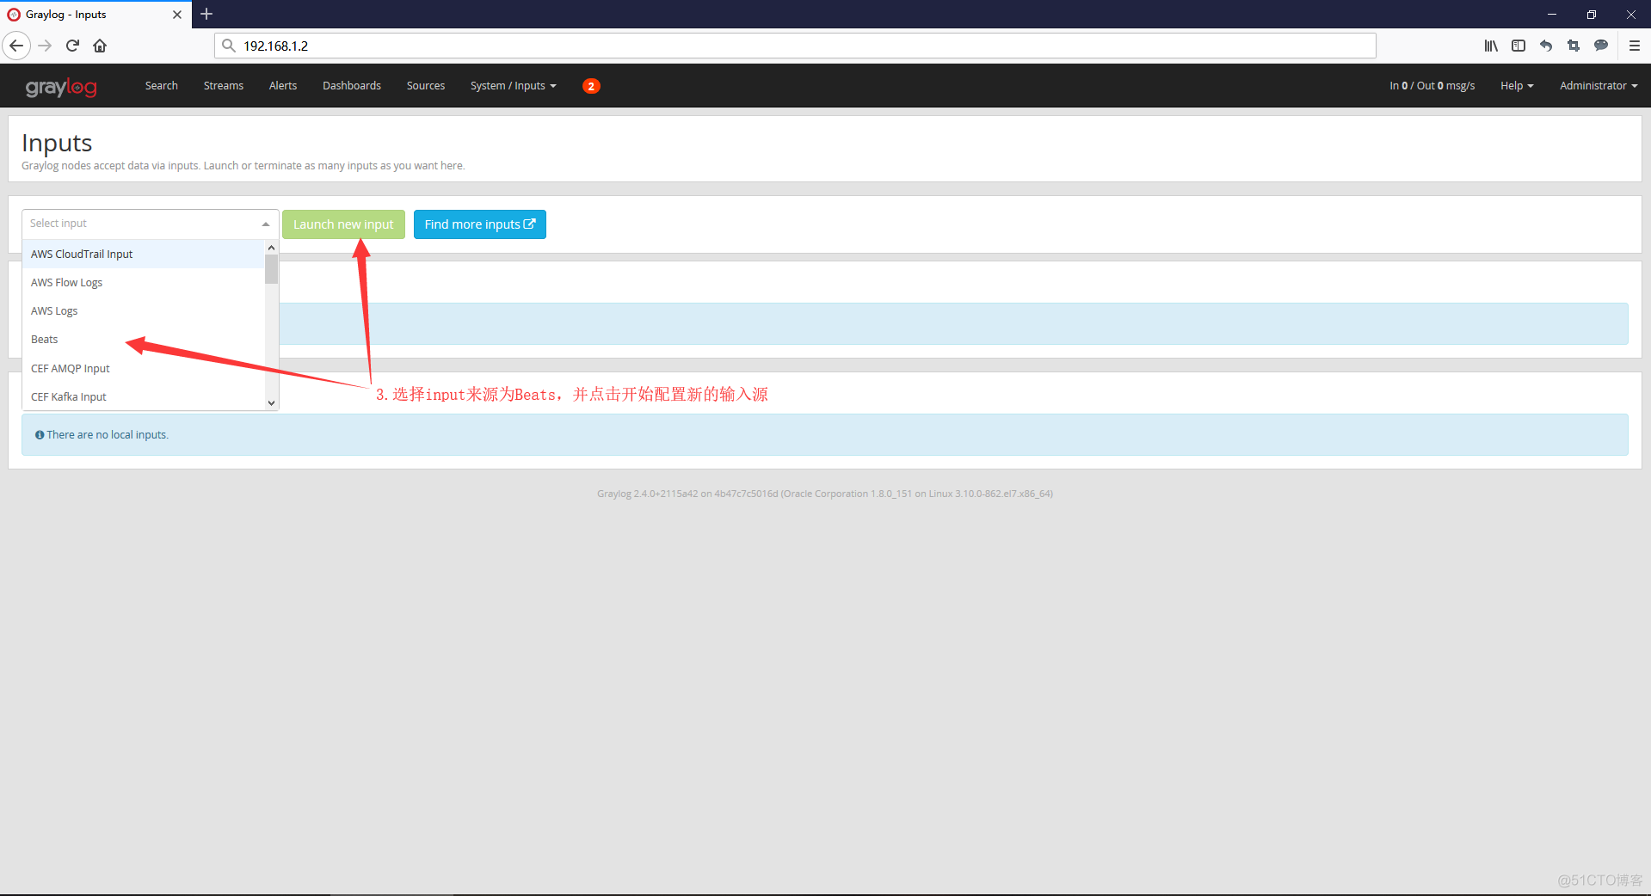Choose CEF AMQP Input from the list
Image resolution: width=1651 pixels, height=896 pixels.
coord(143,368)
